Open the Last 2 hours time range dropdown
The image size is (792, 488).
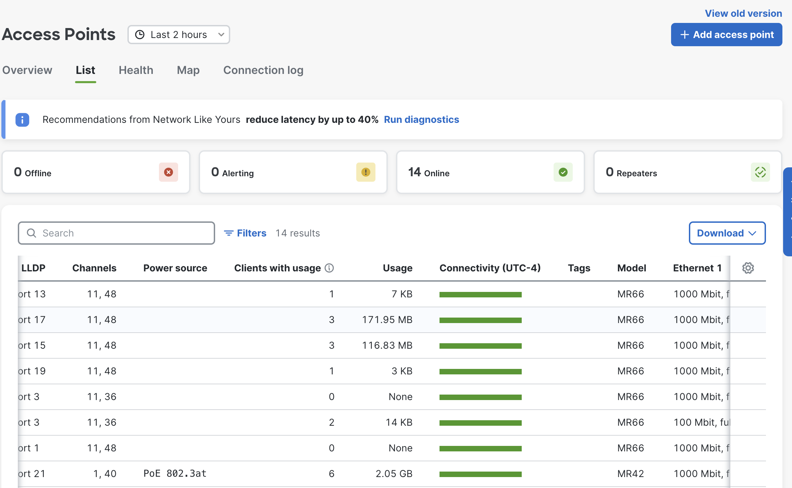click(178, 35)
